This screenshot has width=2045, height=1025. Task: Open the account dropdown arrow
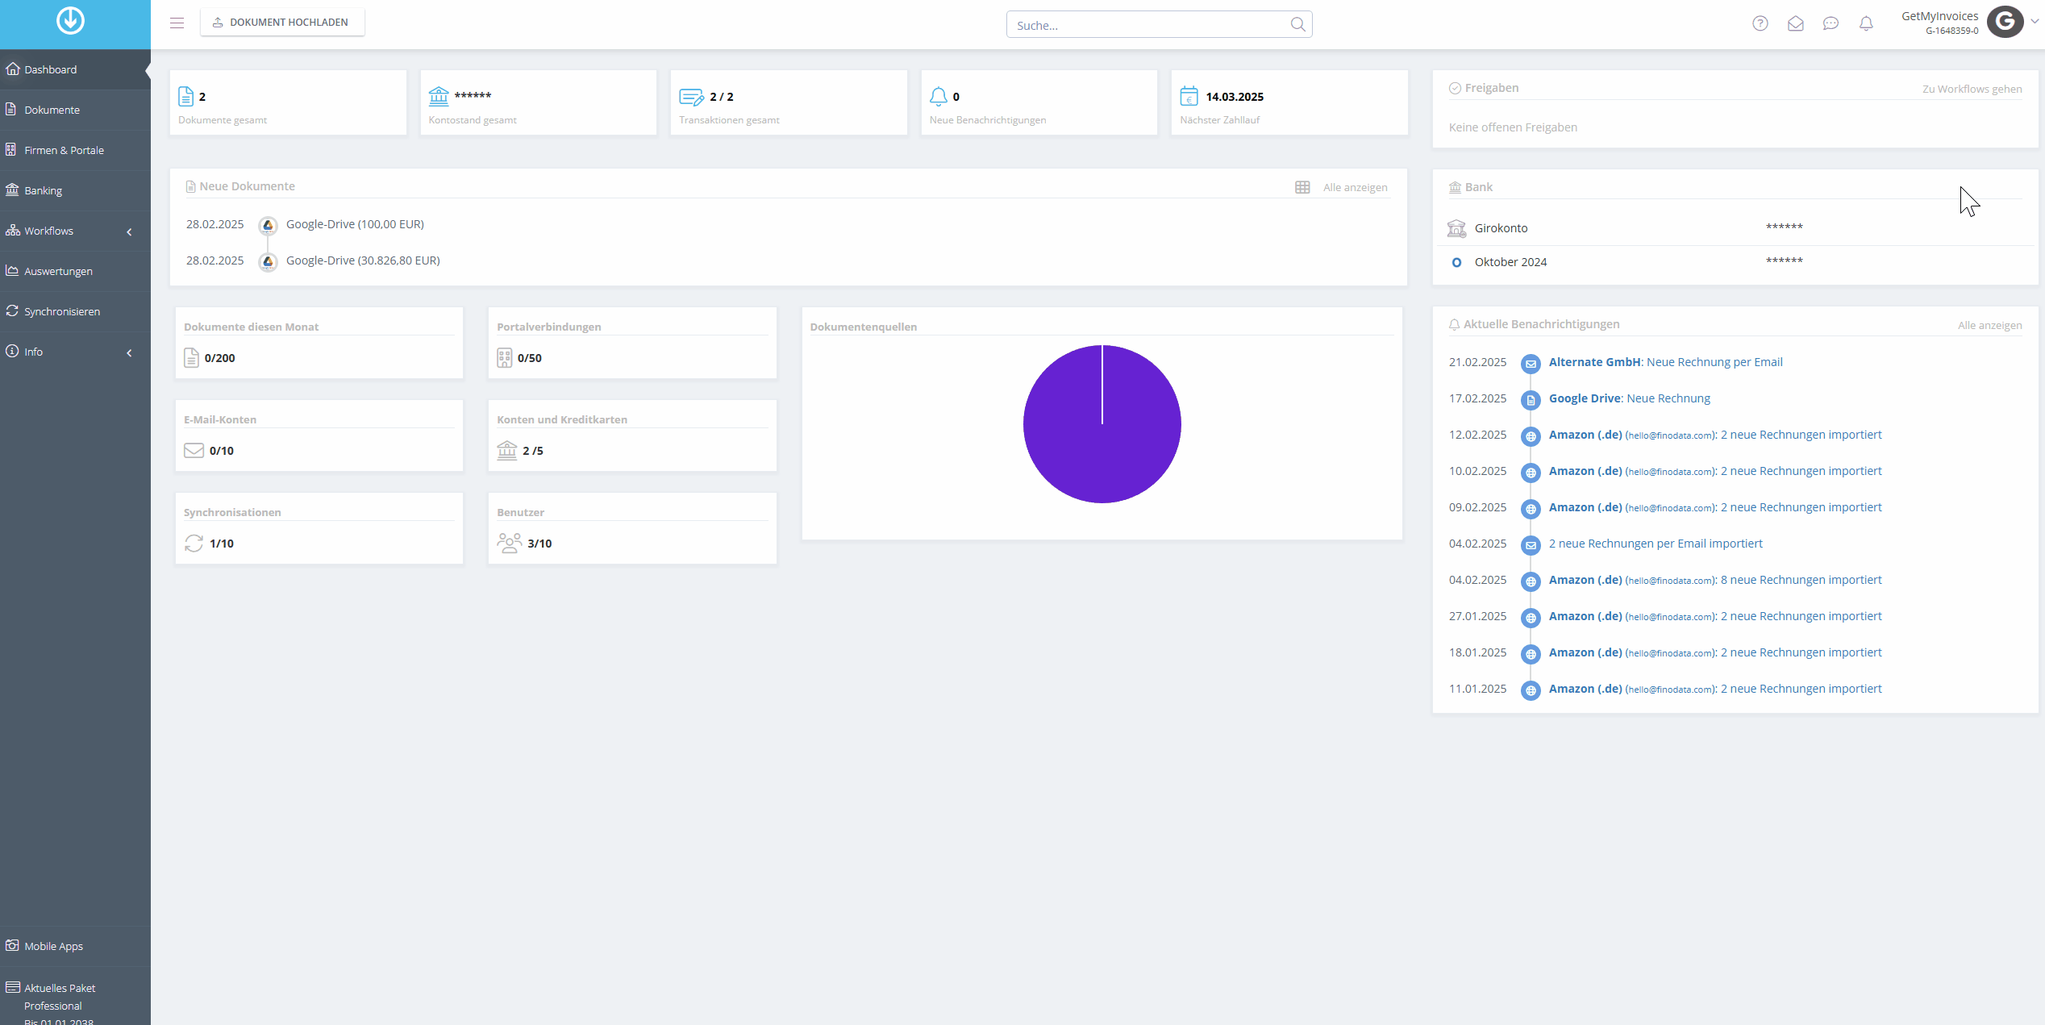(x=2035, y=22)
